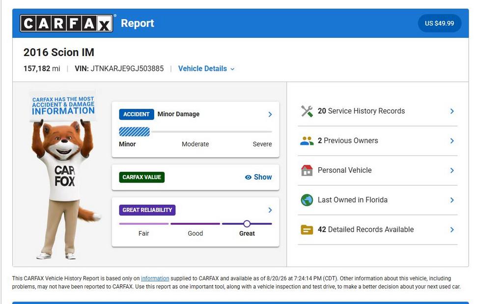Click the US $49.99 price button

point(439,23)
